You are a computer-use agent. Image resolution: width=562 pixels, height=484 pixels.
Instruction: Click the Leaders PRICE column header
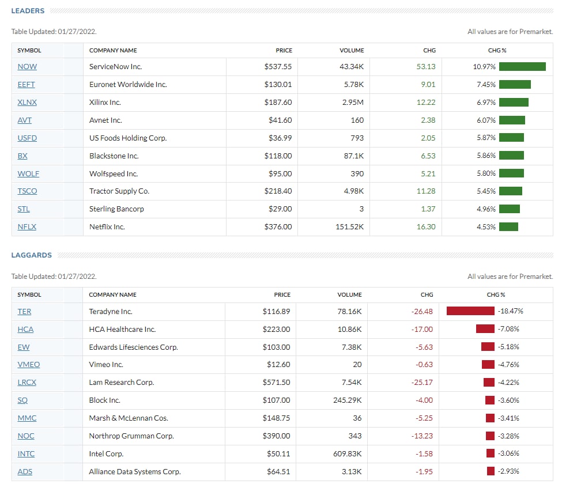point(284,51)
